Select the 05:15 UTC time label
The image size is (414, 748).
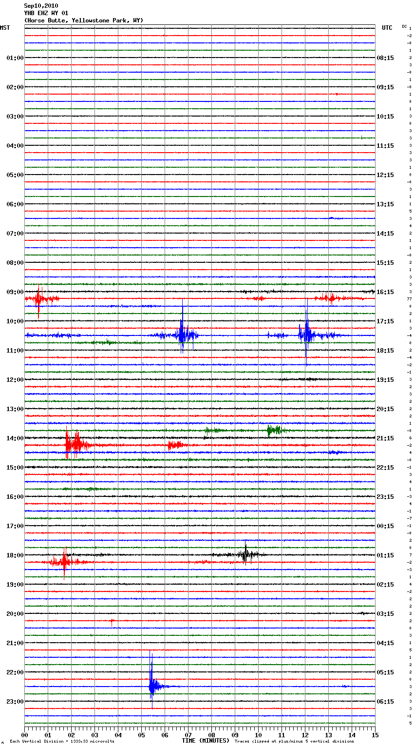click(x=385, y=672)
